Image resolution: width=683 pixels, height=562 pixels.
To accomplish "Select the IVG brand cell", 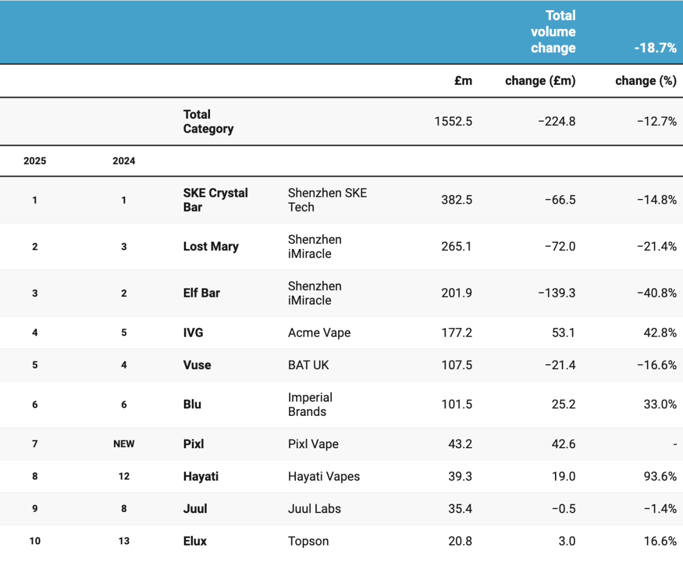I will [193, 332].
